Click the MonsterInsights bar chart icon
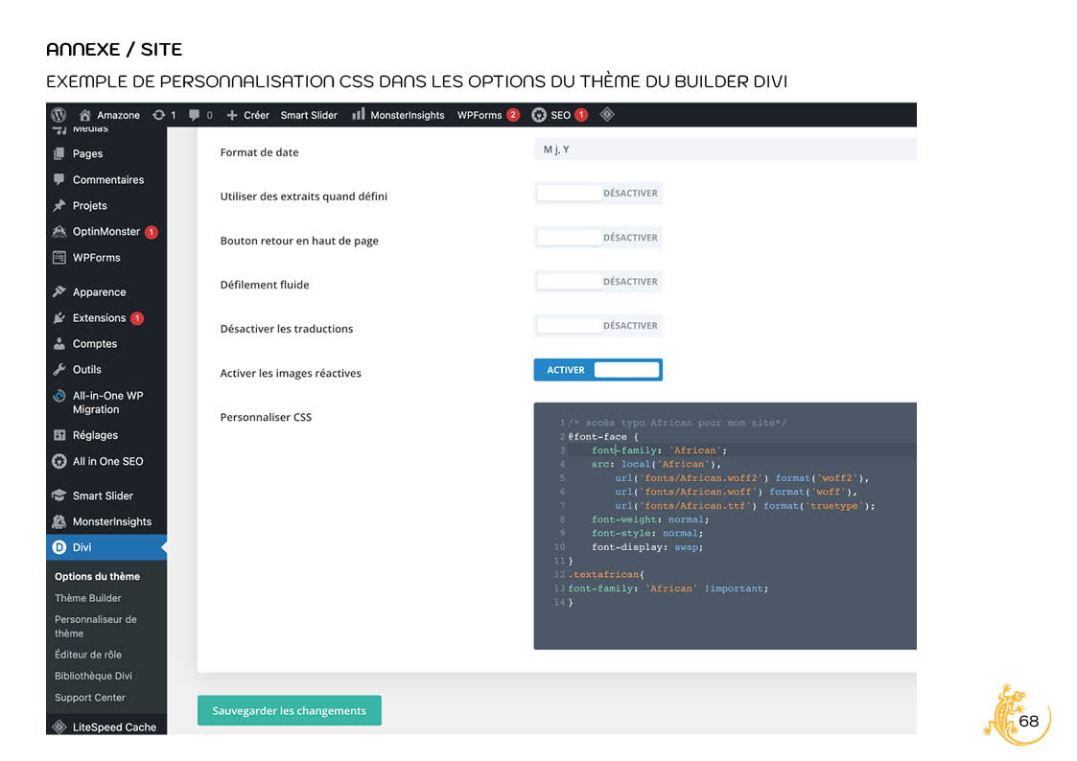This screenshot has height=761, width=1077. pos(358,115)
